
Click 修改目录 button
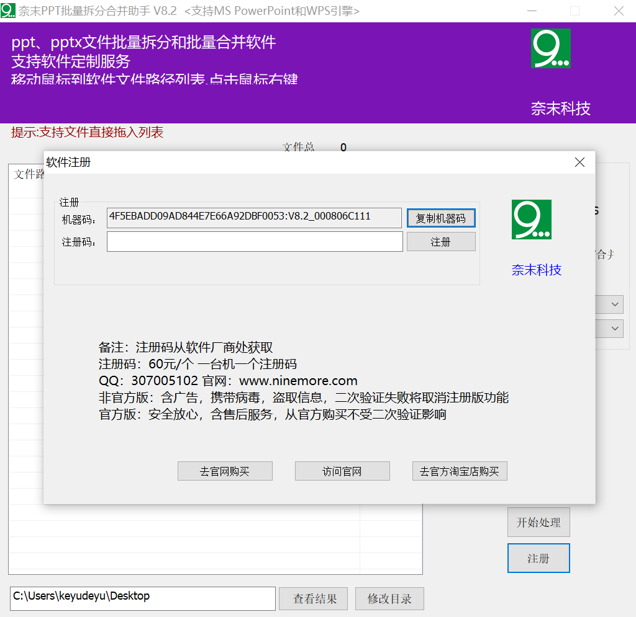tap(389, 599)
